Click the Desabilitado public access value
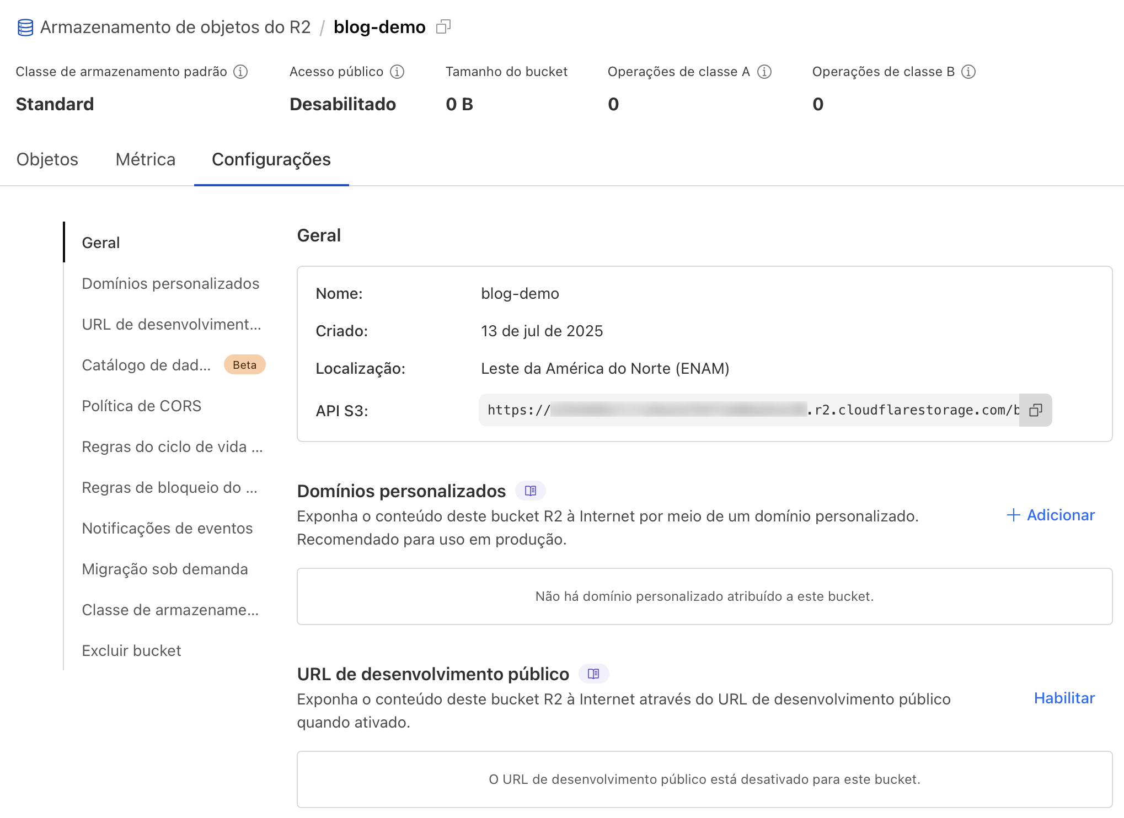This screenshot has height=818, width=1124. [343, 104]
